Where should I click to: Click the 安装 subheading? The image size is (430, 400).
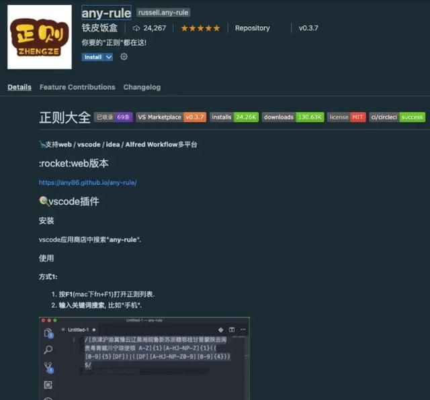click(46, 221)
